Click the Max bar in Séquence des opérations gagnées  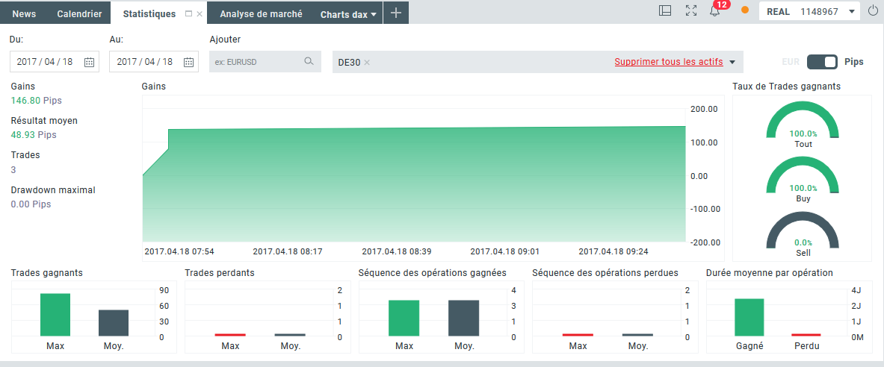[404, 318]
